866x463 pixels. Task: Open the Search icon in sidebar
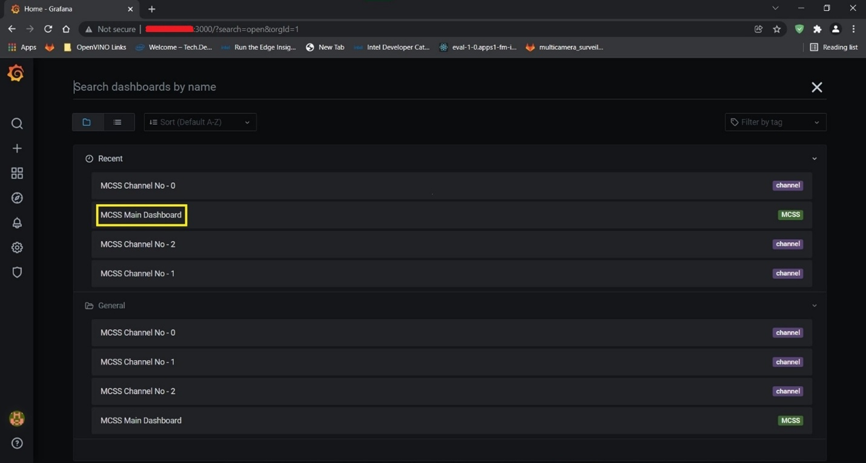click(x=17, y=123)
